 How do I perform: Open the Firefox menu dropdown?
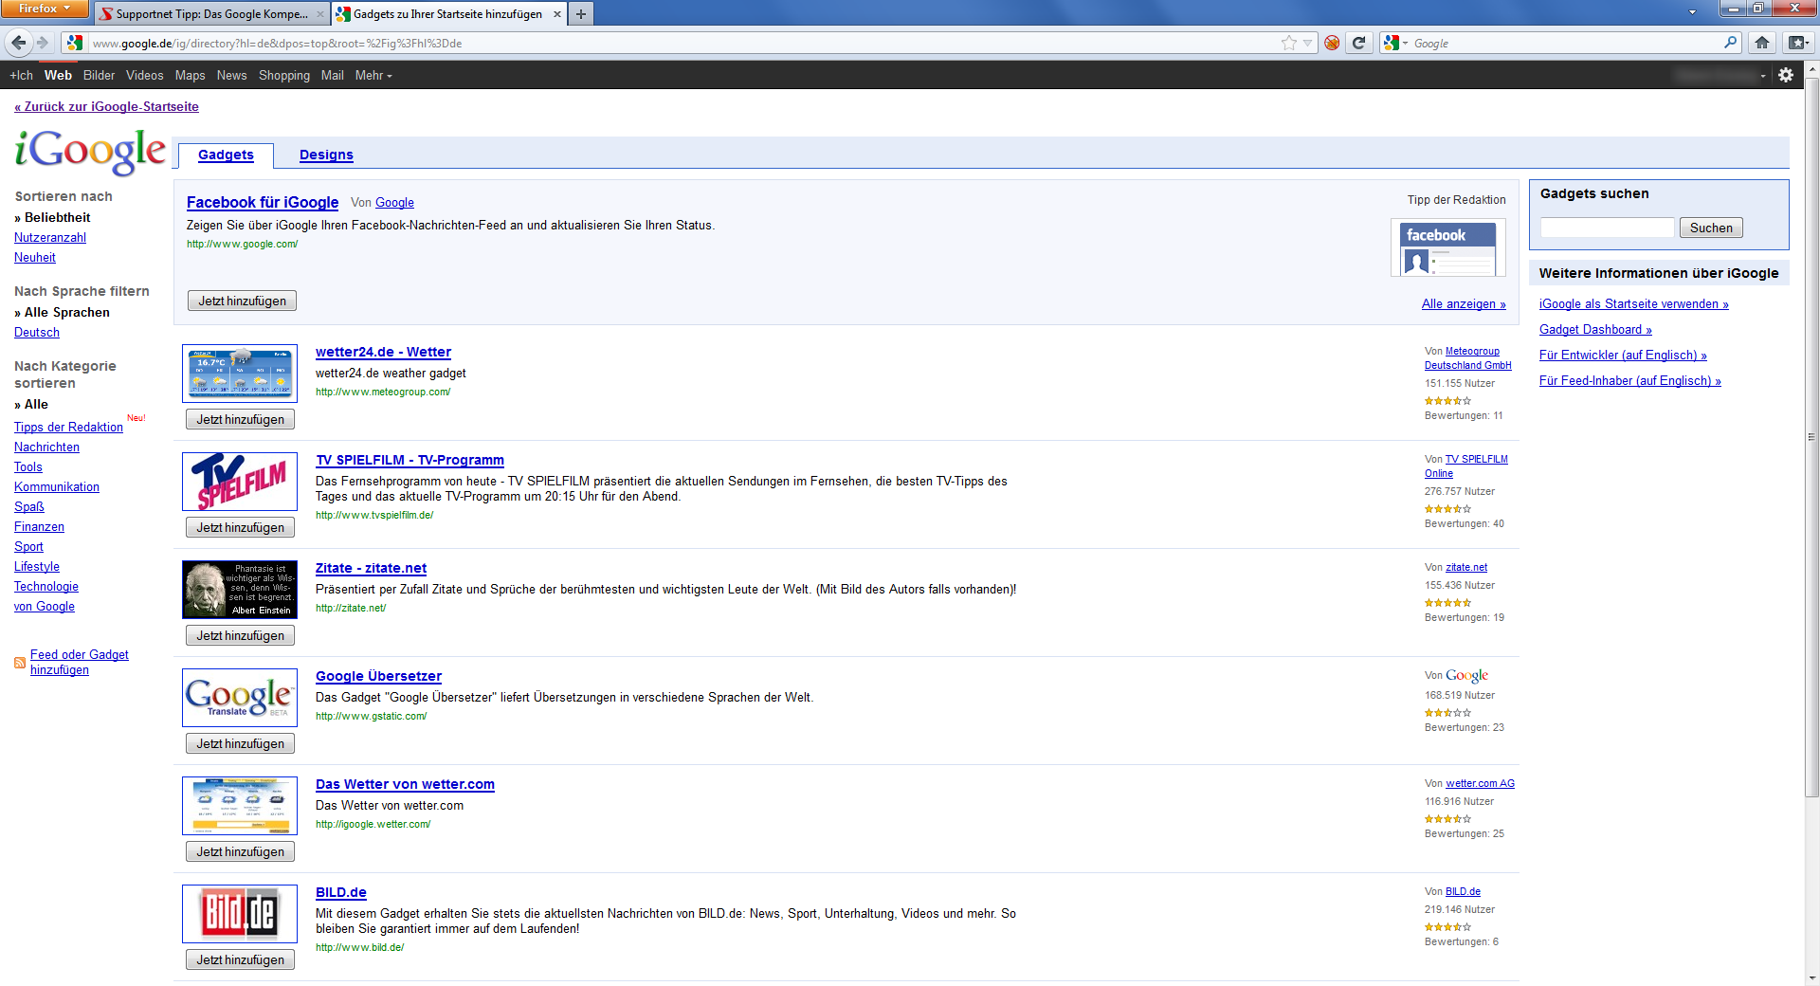[x=45, y=9]
